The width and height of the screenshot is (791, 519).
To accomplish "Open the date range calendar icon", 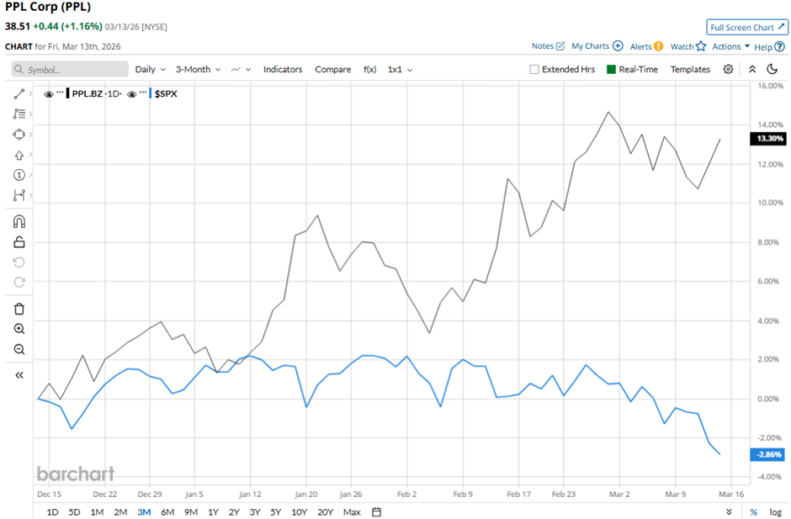I will click(x=376, y=511).
